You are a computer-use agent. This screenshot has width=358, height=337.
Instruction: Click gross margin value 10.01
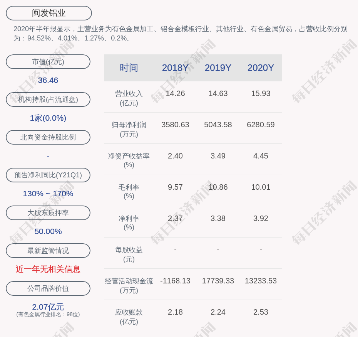(261, 187)
